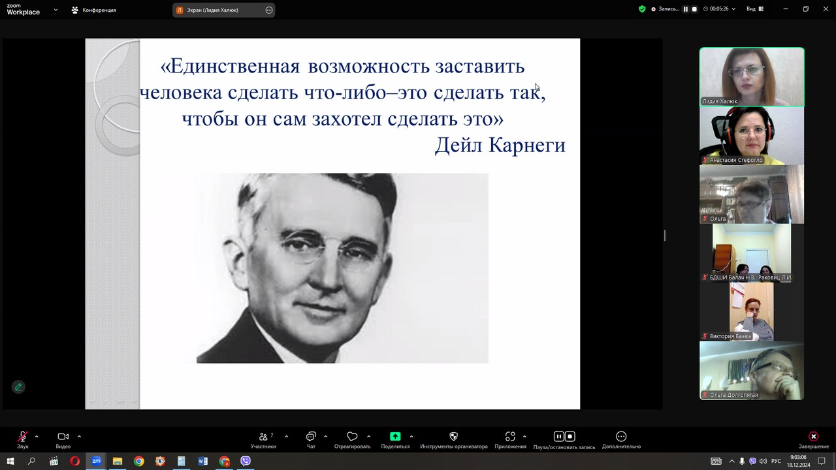Click the Конференция button in top bar

[x=94, y=10]
